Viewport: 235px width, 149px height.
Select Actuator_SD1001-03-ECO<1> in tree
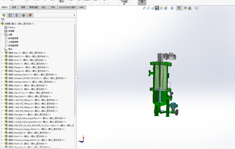(37, 78)
